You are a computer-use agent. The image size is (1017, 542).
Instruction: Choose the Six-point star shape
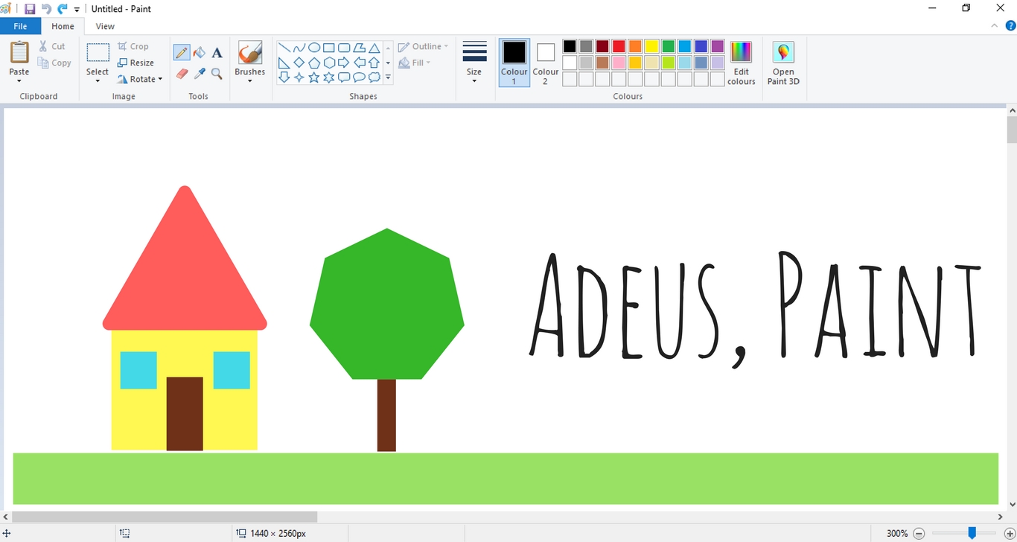coord(329,77)
